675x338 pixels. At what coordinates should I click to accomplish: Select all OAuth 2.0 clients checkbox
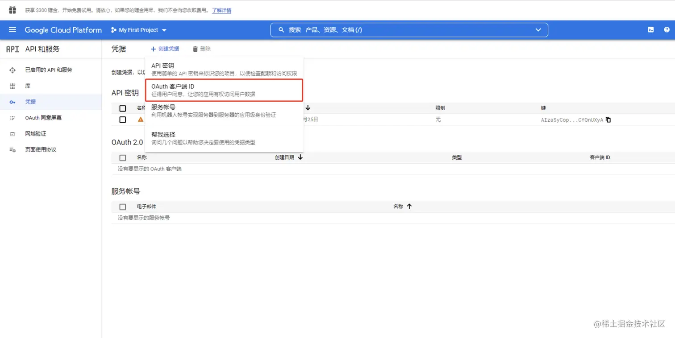(x=123, y=158)
